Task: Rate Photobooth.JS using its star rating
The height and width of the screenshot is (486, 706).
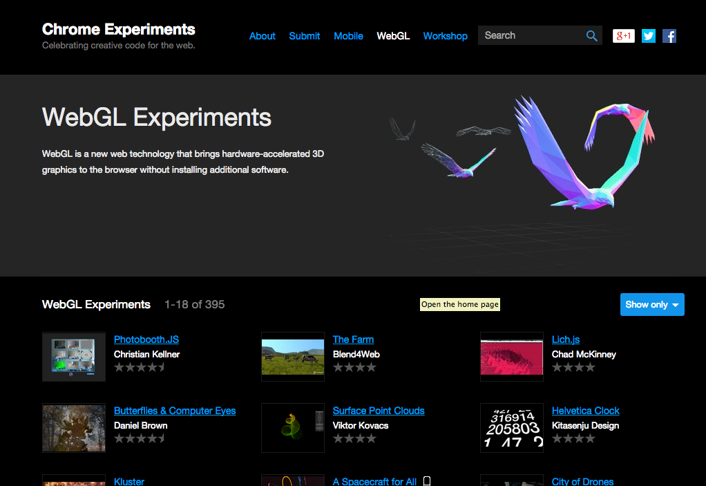Action: point(140,367)
